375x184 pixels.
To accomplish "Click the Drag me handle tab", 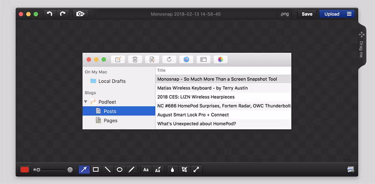I will pyautogui.click(x=362, y=45).
